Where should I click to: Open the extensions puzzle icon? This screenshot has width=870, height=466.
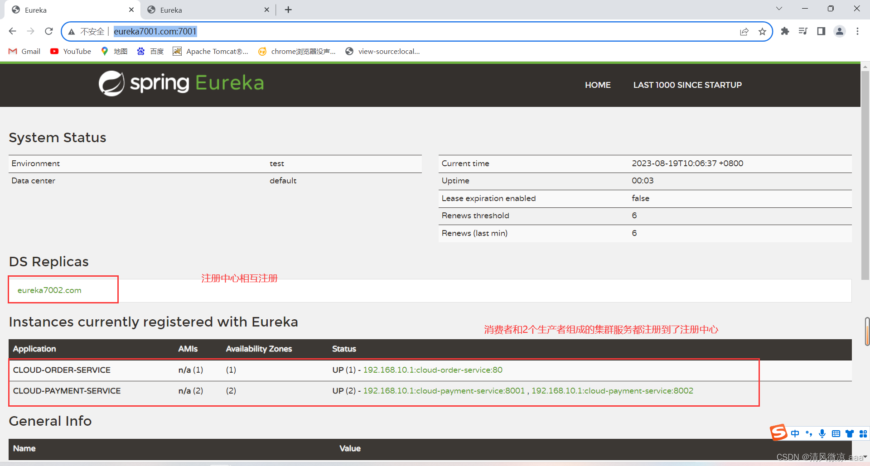coord(785,31)
